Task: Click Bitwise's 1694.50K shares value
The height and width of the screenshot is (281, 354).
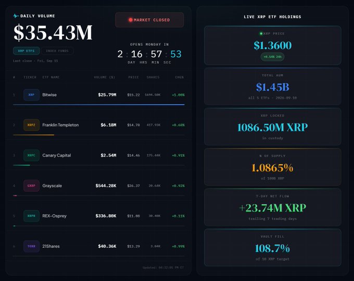Action: coord(153,95)
